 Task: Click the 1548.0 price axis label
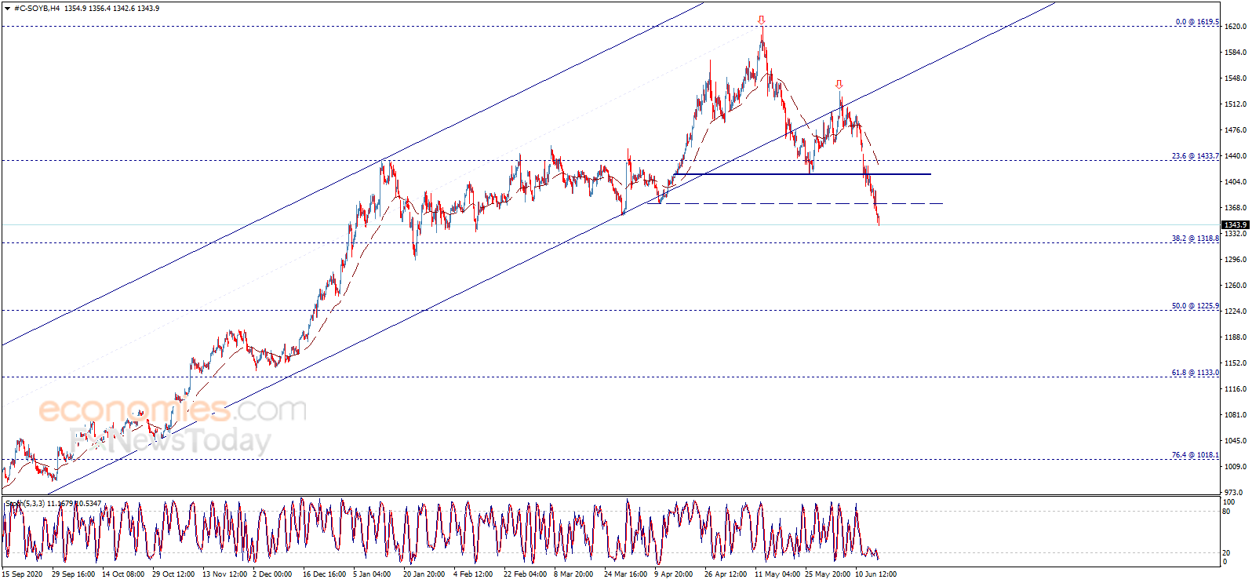tap(1236, 78)
